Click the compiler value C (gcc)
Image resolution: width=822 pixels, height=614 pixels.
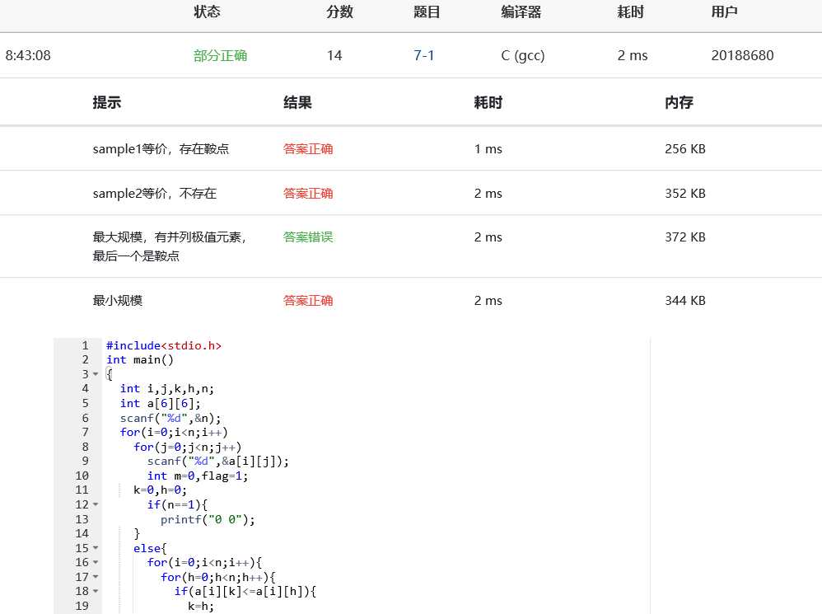(523, 55)
